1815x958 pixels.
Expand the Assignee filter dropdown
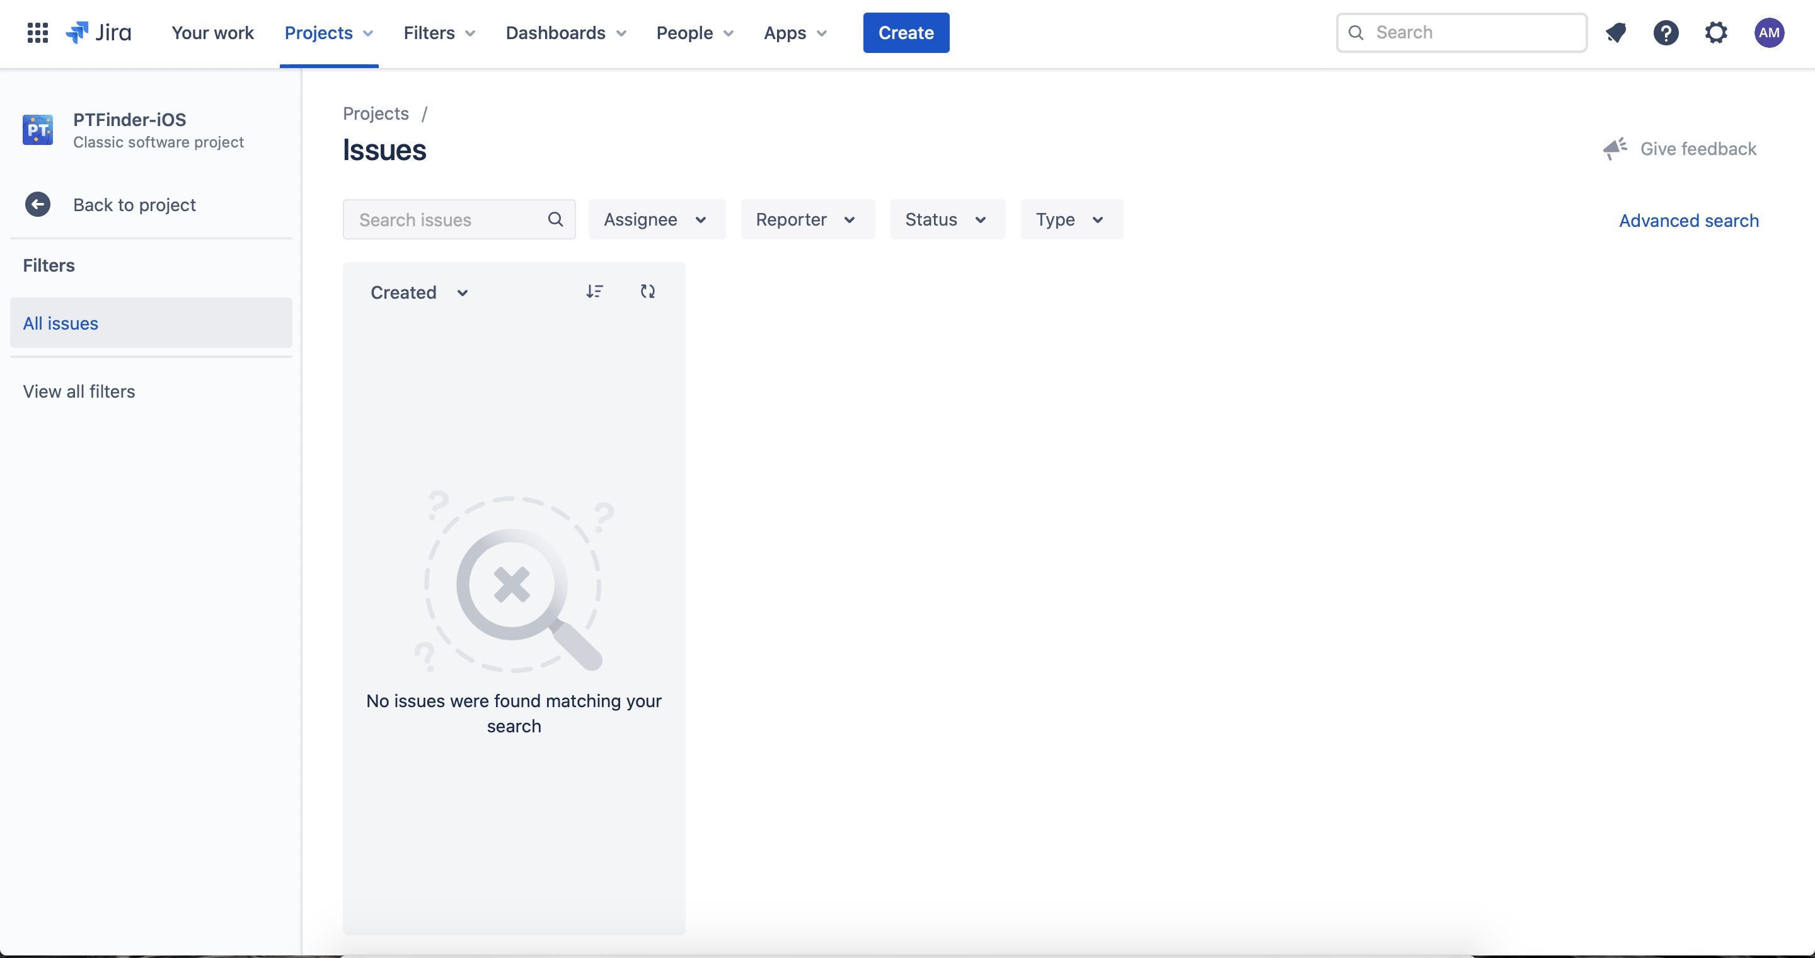[x=657, y=220]
